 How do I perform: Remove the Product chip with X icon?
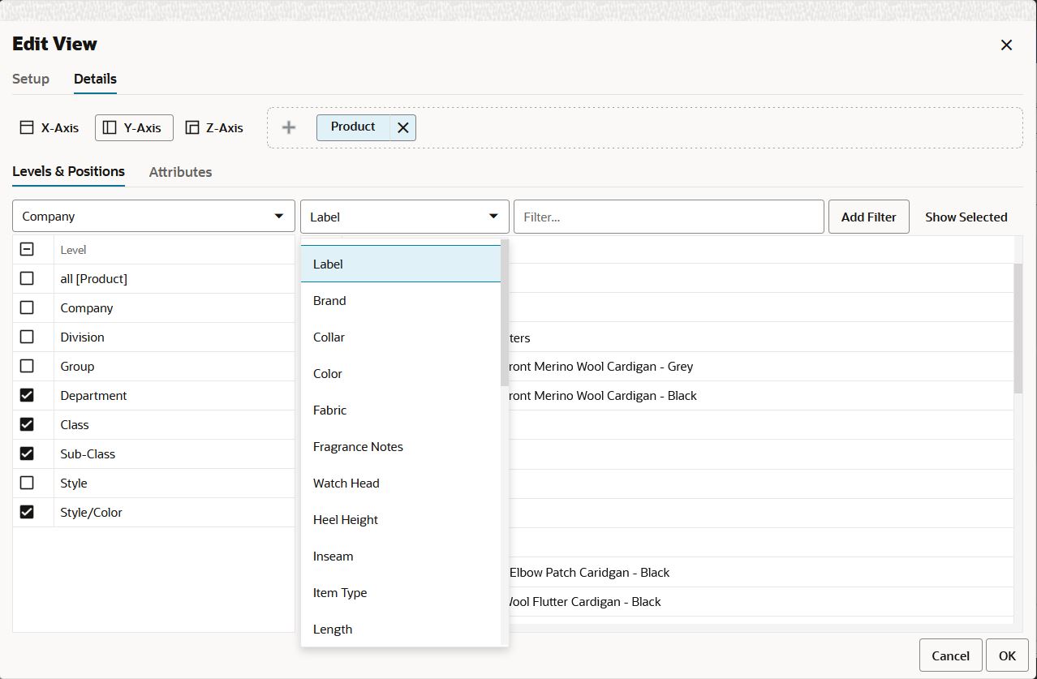tap(402, 127)
